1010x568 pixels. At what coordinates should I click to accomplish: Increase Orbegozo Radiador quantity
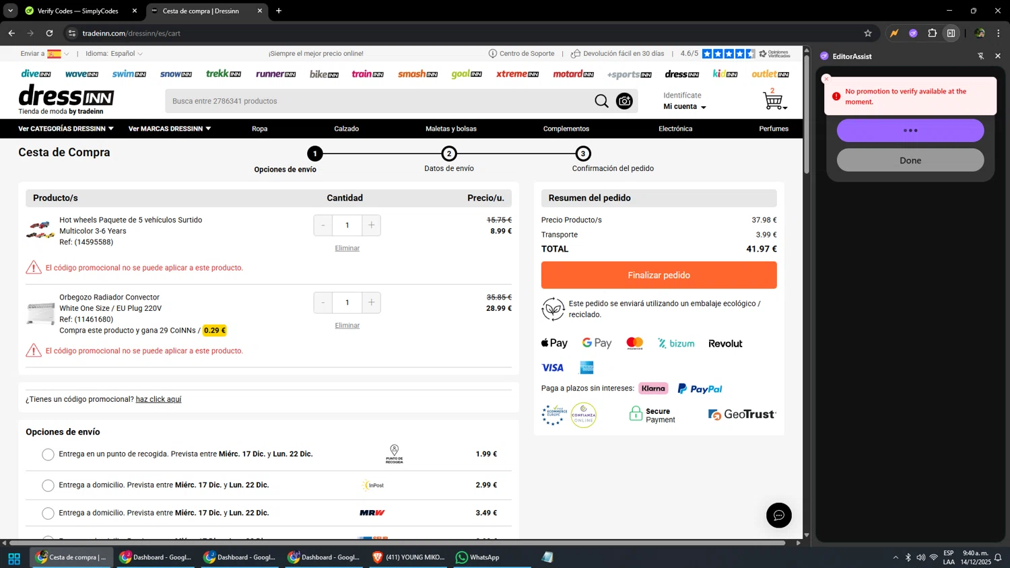372,303
